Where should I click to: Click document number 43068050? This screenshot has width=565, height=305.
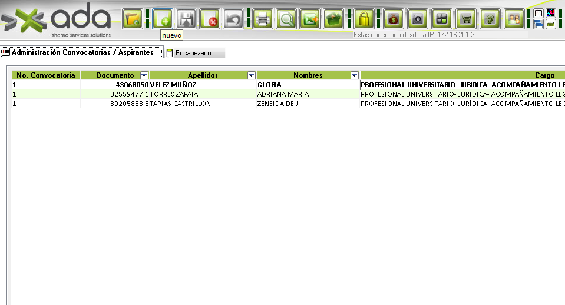pyautogui.click(x=115, y=85)
